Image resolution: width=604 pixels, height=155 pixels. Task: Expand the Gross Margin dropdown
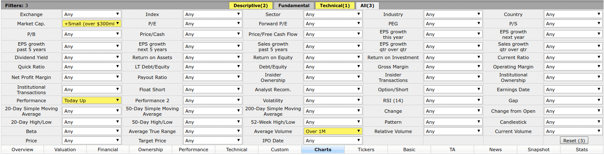coord(453,67)
